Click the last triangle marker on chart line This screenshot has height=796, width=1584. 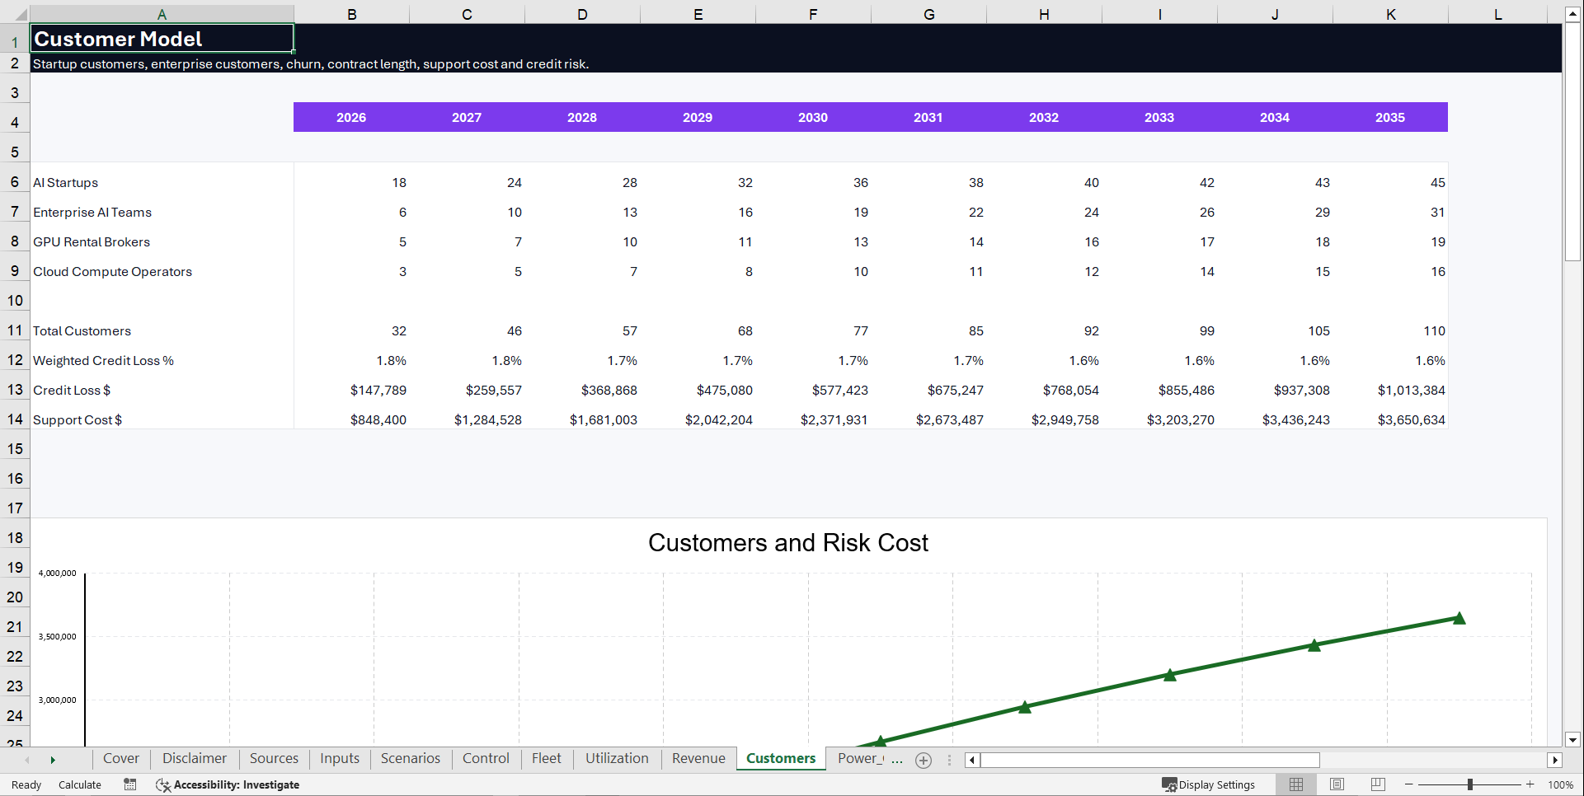(1459, 618)
